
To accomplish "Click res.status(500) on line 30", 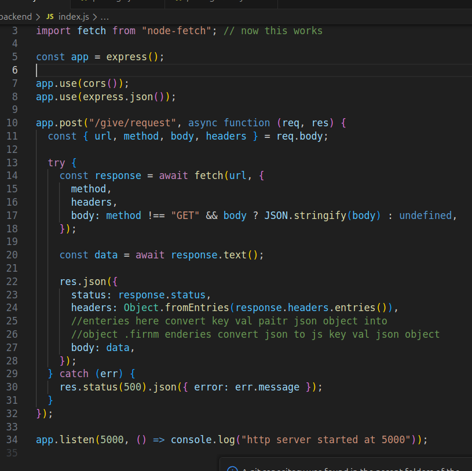I will [x=103, y=387].
